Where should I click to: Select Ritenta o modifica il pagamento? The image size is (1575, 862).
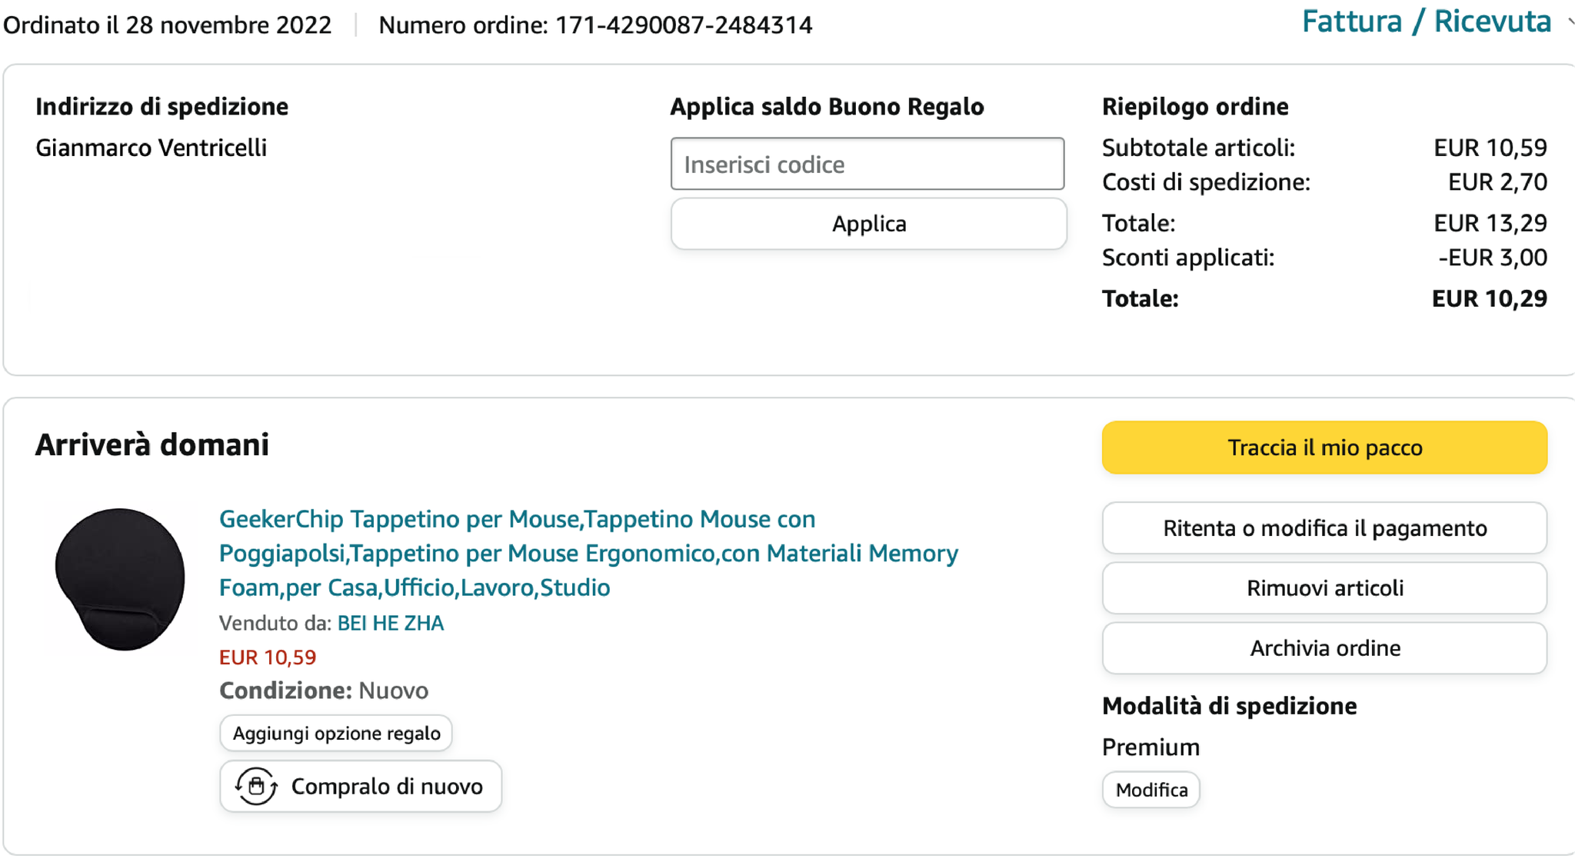coord(1324,528)
